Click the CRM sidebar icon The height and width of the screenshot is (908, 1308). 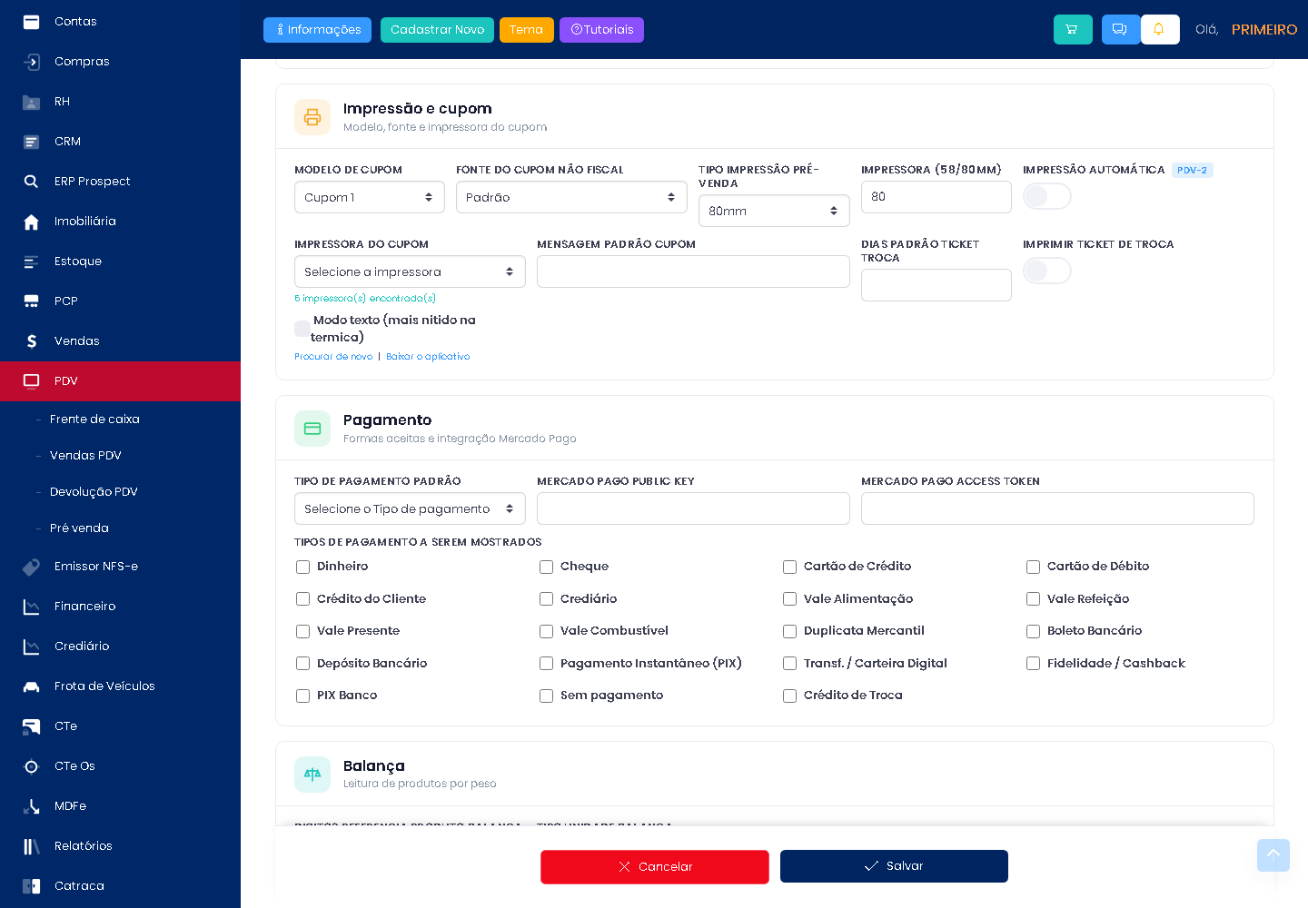click(31, 142)
